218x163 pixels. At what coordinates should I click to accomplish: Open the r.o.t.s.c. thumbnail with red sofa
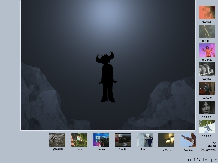207,88
